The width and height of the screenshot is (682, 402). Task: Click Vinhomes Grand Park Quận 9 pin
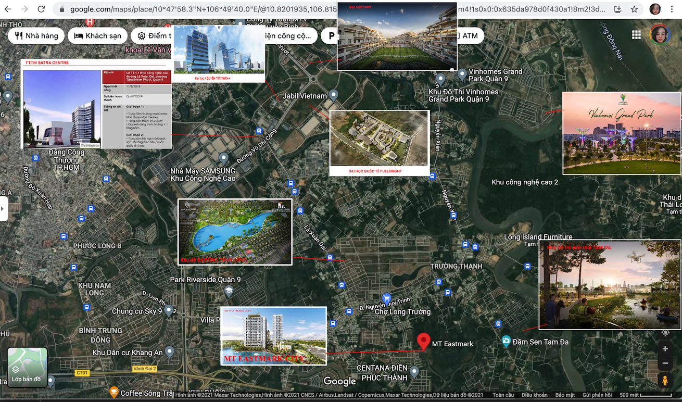pyautogui.click(x=462, y=75)
